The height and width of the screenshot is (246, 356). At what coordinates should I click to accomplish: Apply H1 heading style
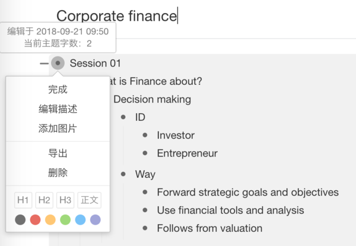(23, 200)
